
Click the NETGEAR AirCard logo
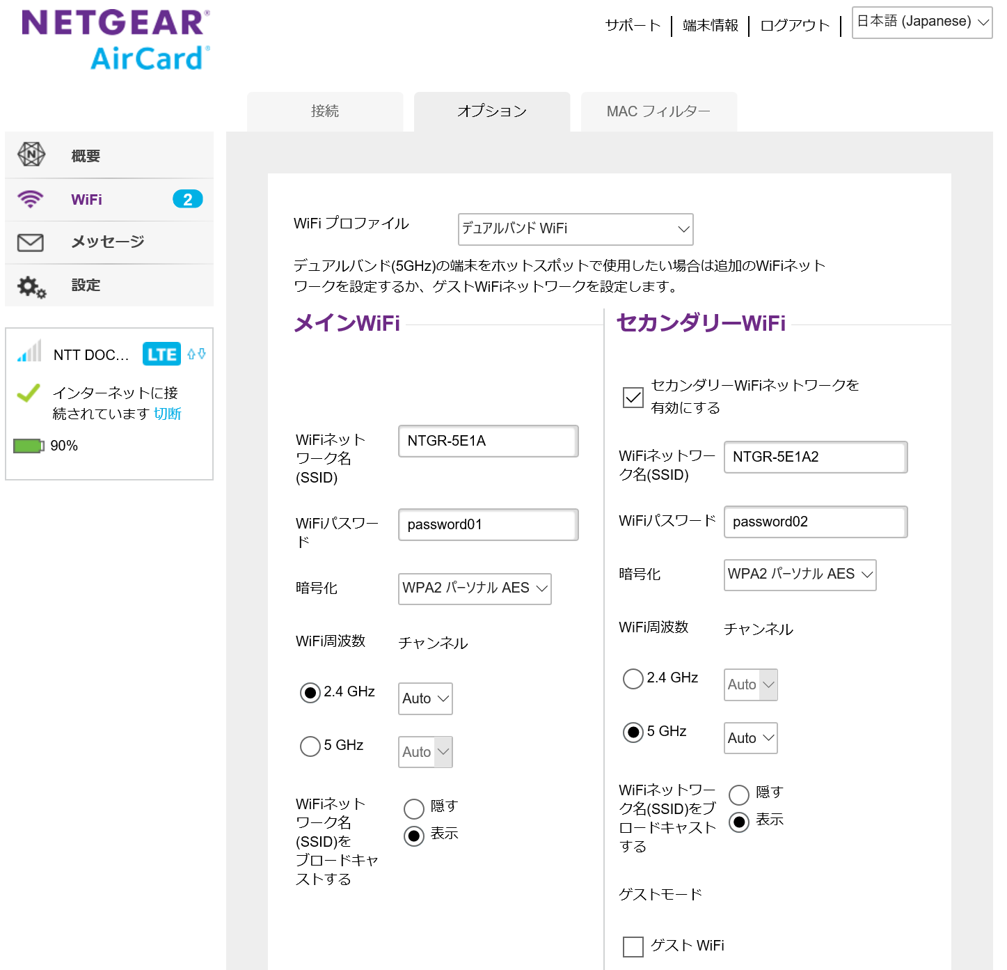(116, 40)
